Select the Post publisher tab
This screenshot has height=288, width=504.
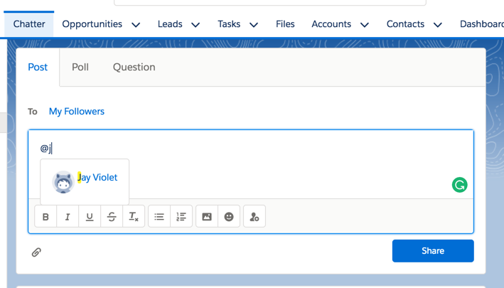click(38, 67)
